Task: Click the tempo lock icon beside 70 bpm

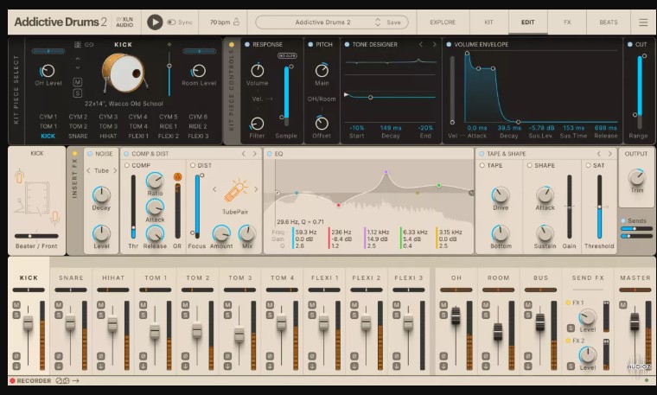Action: point(236,22)
